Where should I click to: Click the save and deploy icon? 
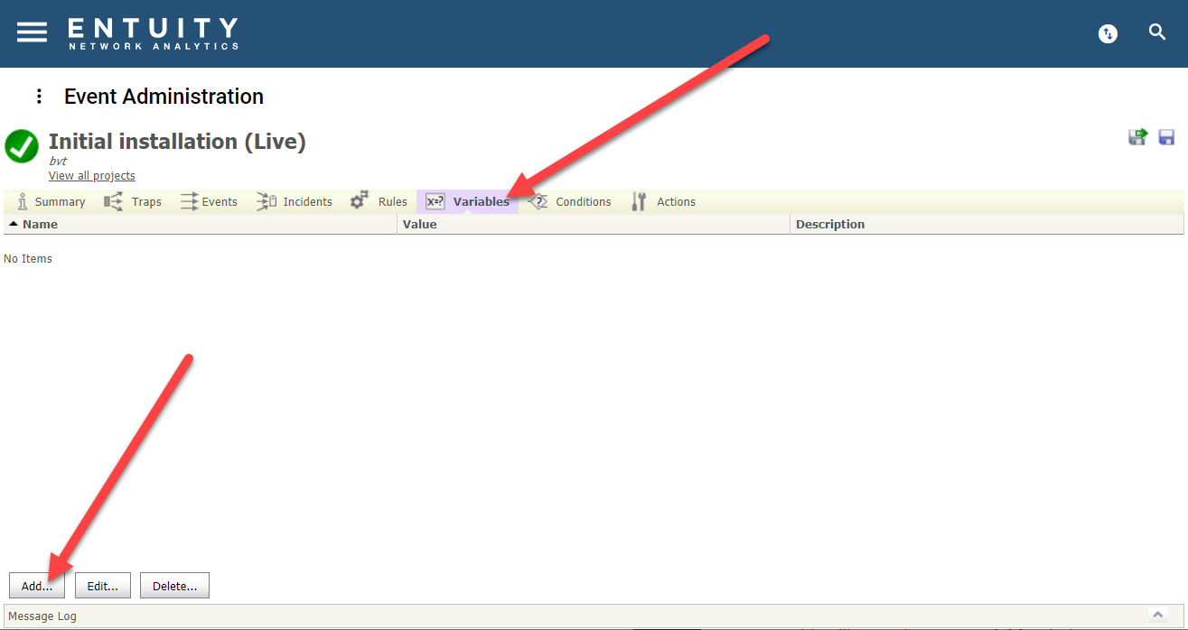coord(1137,137)
